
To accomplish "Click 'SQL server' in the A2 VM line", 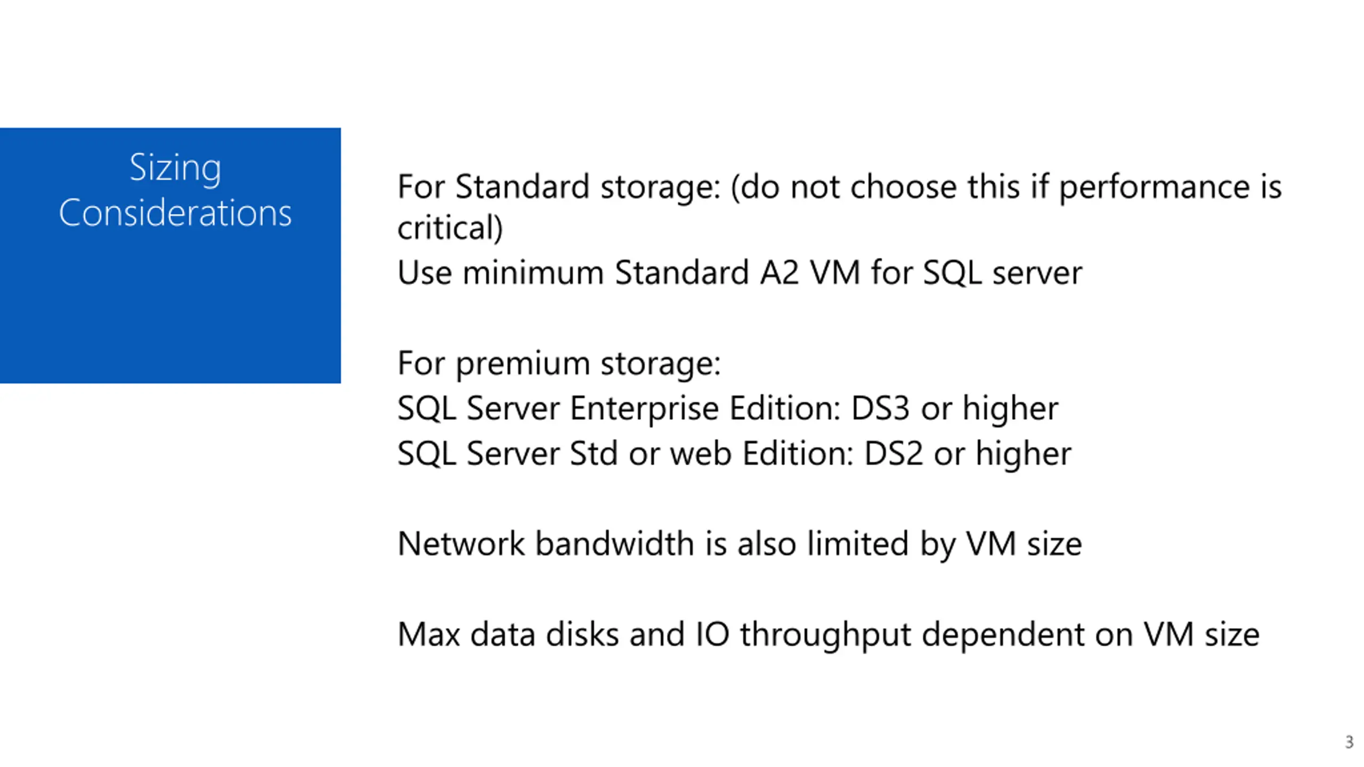I will (1002, 273).
